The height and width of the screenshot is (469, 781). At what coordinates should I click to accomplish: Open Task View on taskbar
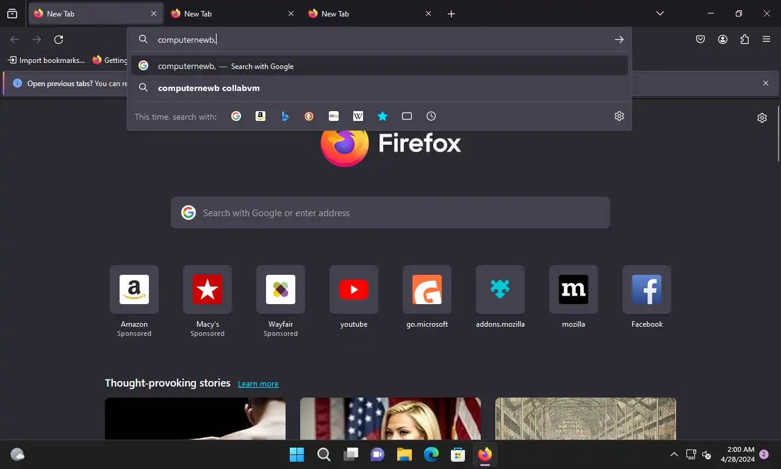[x=351, y=454]
